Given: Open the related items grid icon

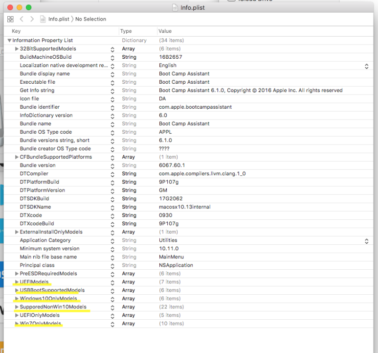Looking at the screenshot, I should pos(10,19).
